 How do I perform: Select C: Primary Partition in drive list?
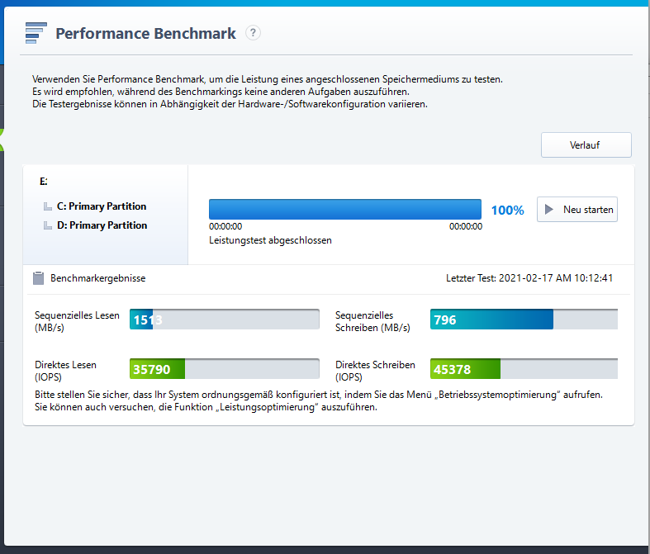102,206
